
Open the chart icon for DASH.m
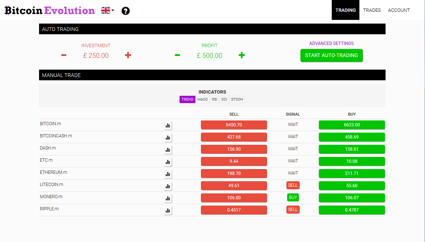click(x=168, y=150)
